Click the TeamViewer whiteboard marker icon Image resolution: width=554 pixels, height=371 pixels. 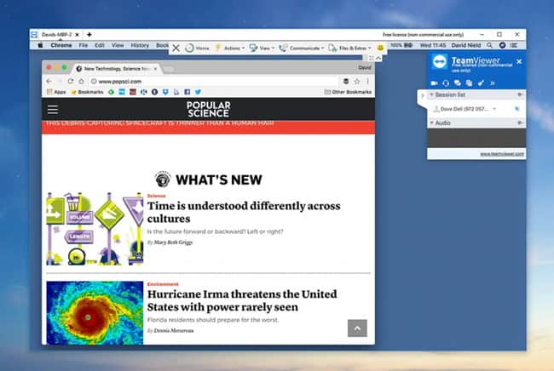480,83
